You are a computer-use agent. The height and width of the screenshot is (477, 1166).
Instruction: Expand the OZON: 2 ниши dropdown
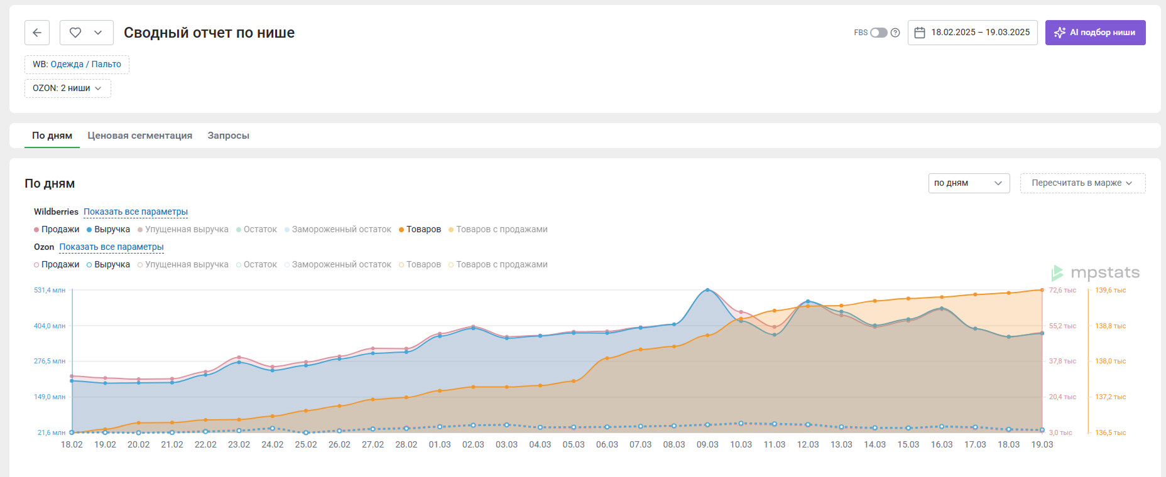coord(67,88)
